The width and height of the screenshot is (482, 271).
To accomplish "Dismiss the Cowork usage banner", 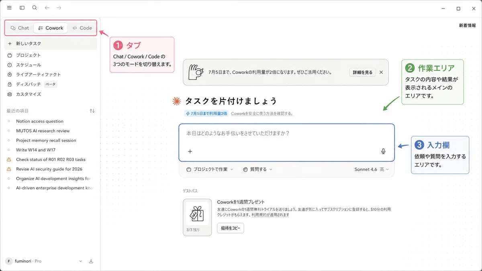I will (x=381, y=73).
